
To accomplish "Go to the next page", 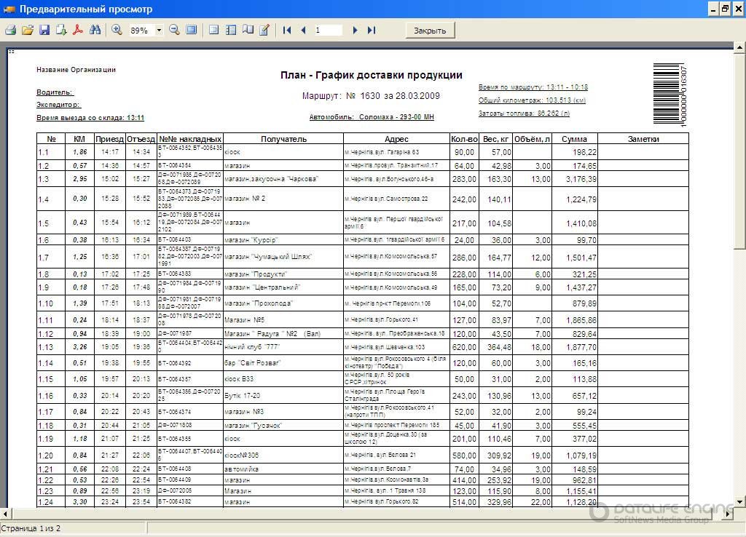I will (x=355, y=30).
